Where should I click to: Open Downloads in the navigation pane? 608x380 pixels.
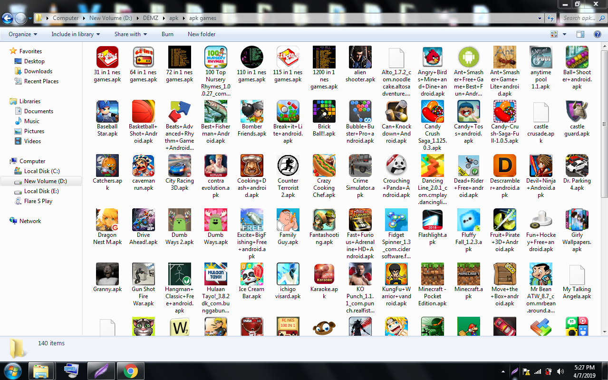[38, 71]
